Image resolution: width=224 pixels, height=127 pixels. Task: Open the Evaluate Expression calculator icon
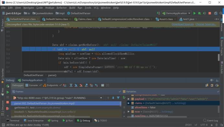click(x=103, y=85)
